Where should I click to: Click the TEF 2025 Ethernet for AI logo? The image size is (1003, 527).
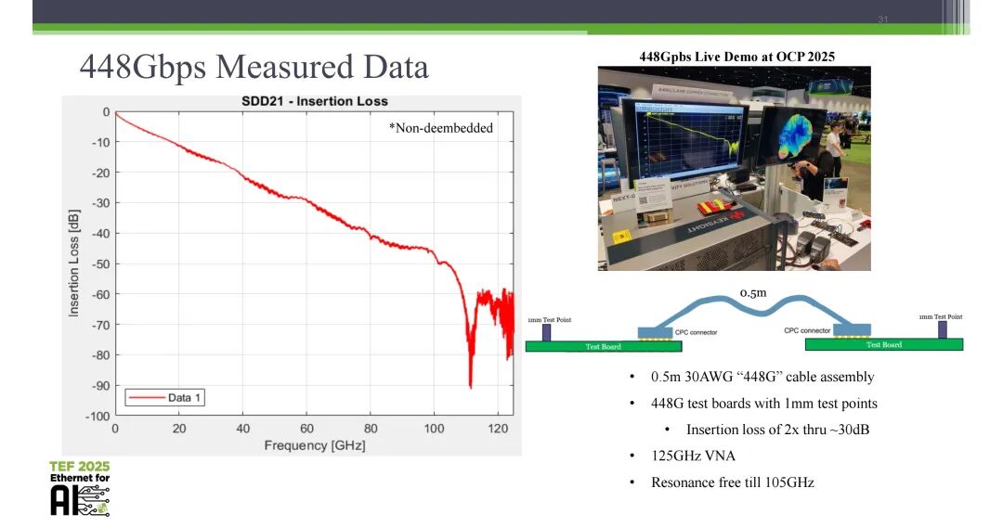[x=80, y=488]
